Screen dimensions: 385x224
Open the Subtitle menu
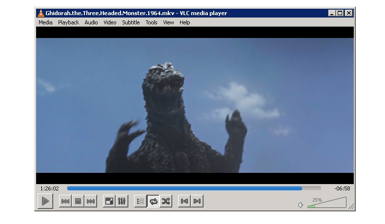click(131, 22)
